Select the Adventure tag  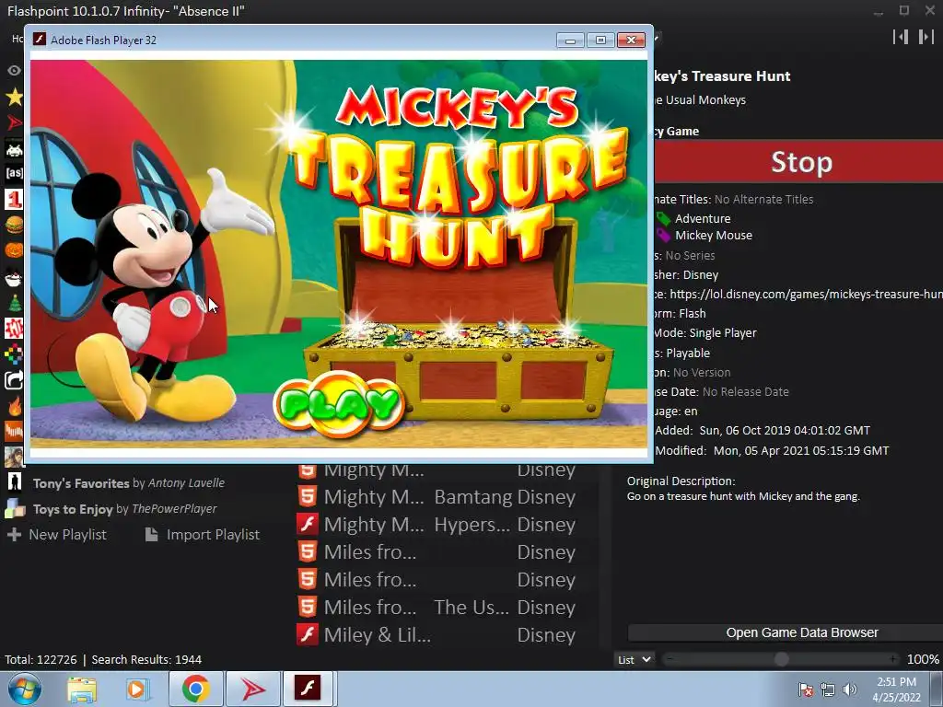click(703, 219)
